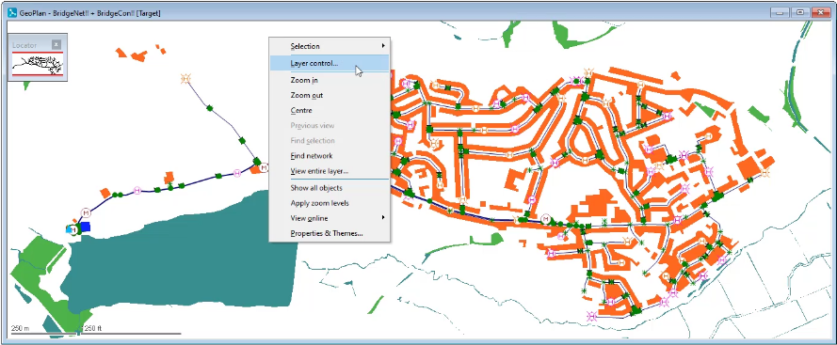The height and width of the screenshot is (345, 837).
Task: Maximize the GeoPlan window
Action: tap(800, 13)
